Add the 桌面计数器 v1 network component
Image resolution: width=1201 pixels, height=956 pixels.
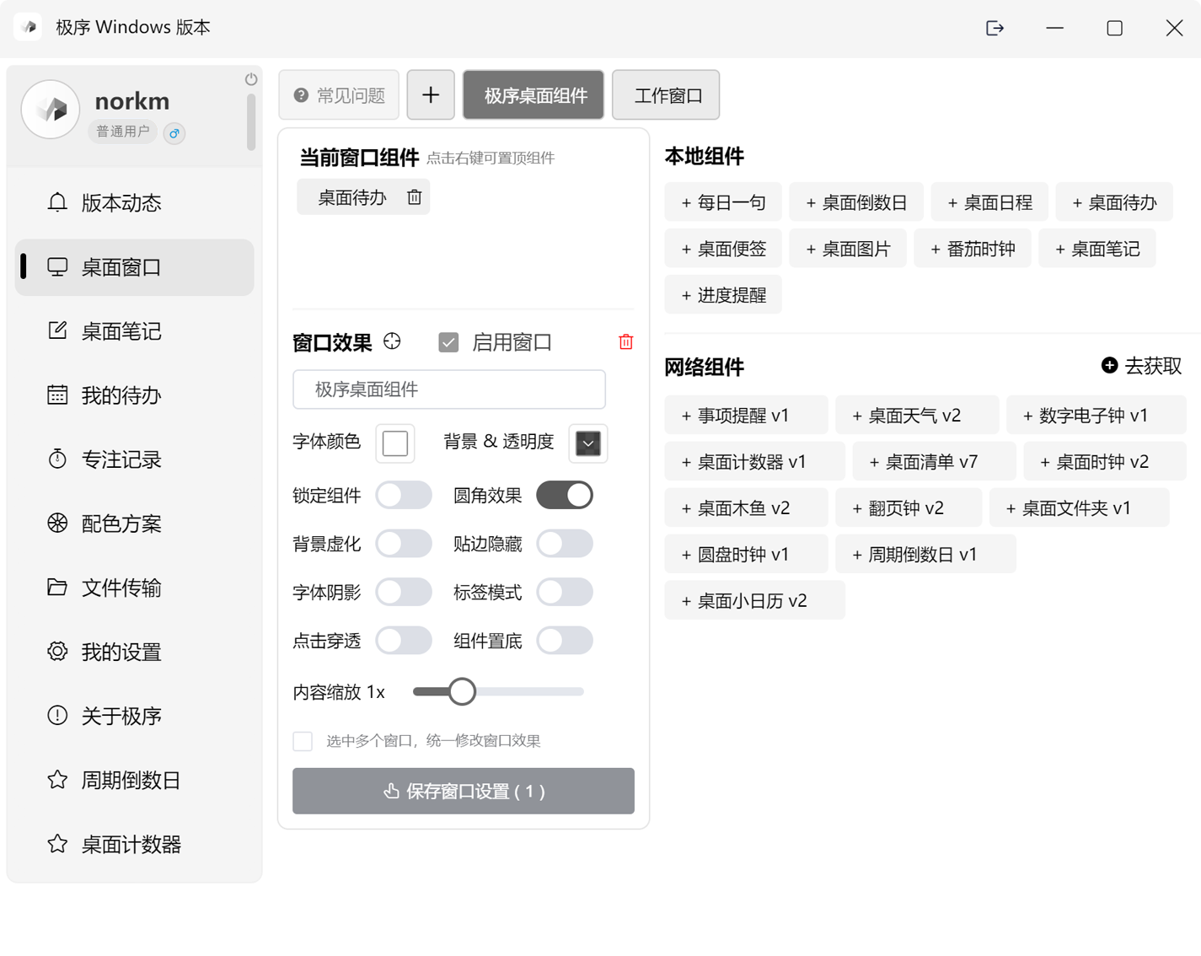tap(754, 461)
